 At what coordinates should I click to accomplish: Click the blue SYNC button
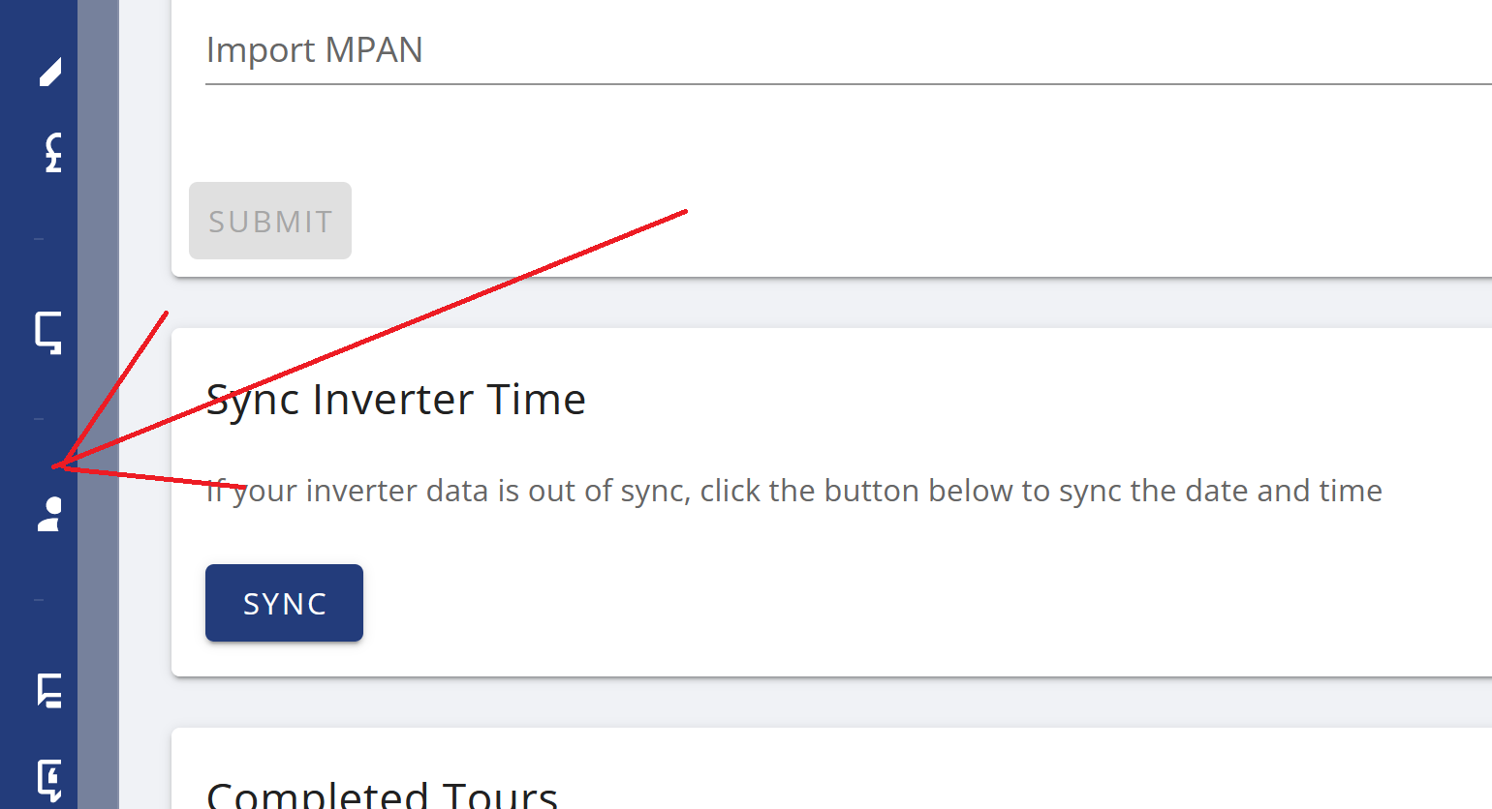tap(284, 603)
